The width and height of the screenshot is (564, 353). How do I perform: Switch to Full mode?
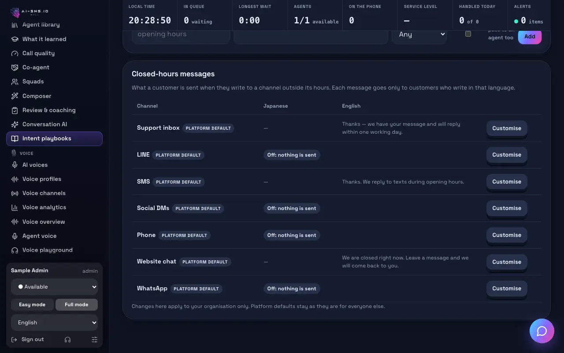77,304
